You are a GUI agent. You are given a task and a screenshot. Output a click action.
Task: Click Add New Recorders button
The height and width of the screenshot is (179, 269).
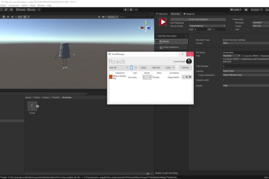[166, 36]
